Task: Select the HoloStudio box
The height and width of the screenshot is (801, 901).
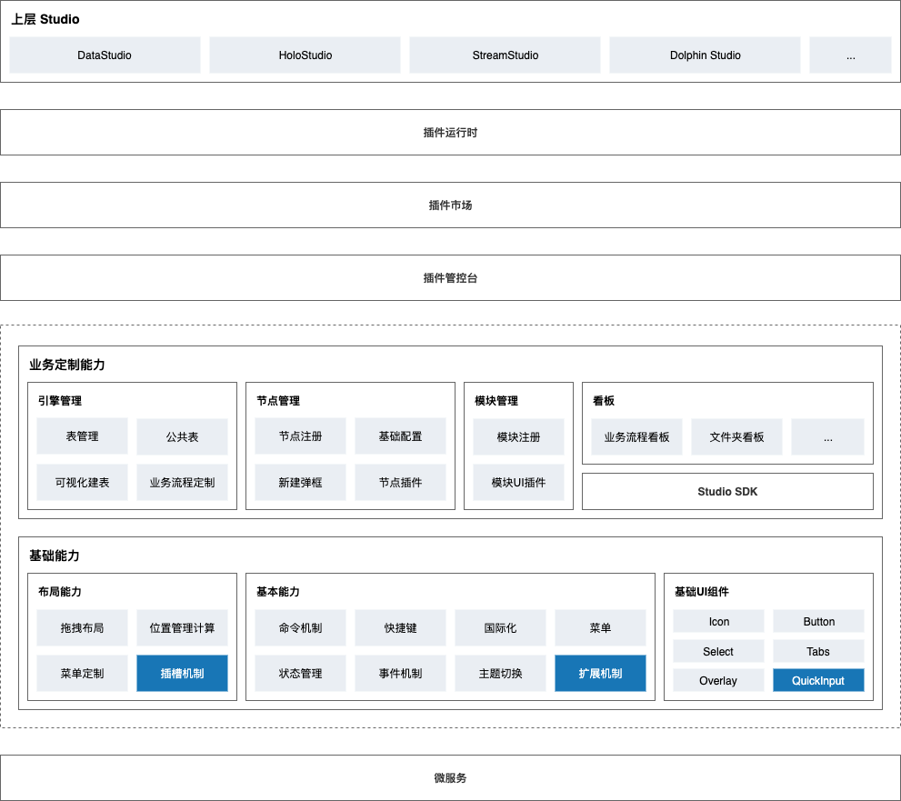Action: click(x=305, y=55)
